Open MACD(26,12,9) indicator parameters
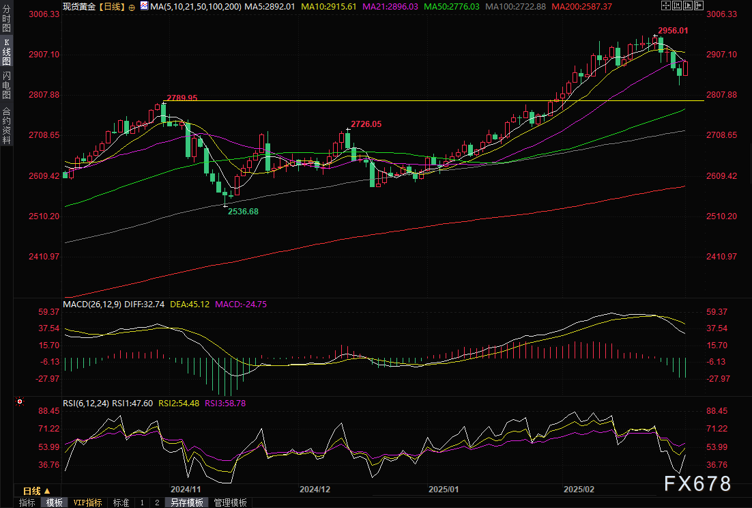This screenshot has height=508, width=752. pyautogui.click(x=92, y=303)
